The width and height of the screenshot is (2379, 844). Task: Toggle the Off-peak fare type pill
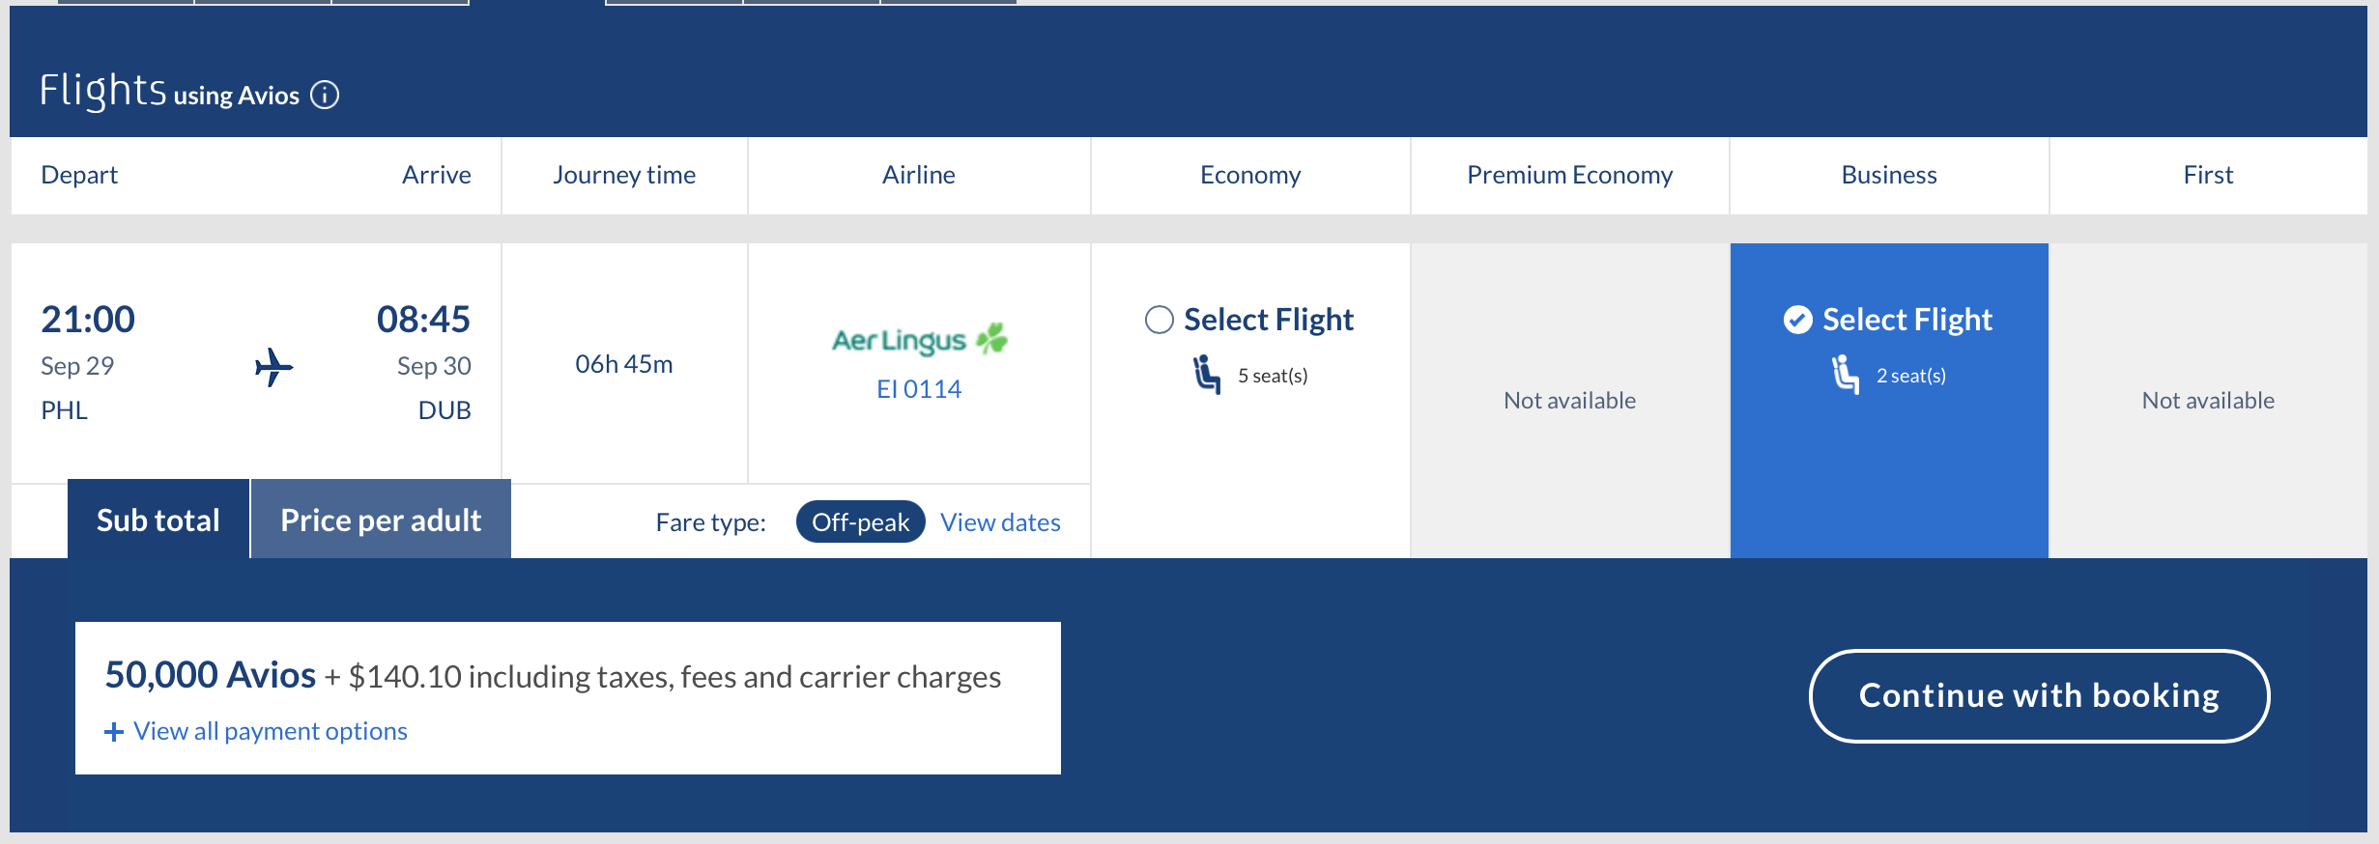[860, 521]
